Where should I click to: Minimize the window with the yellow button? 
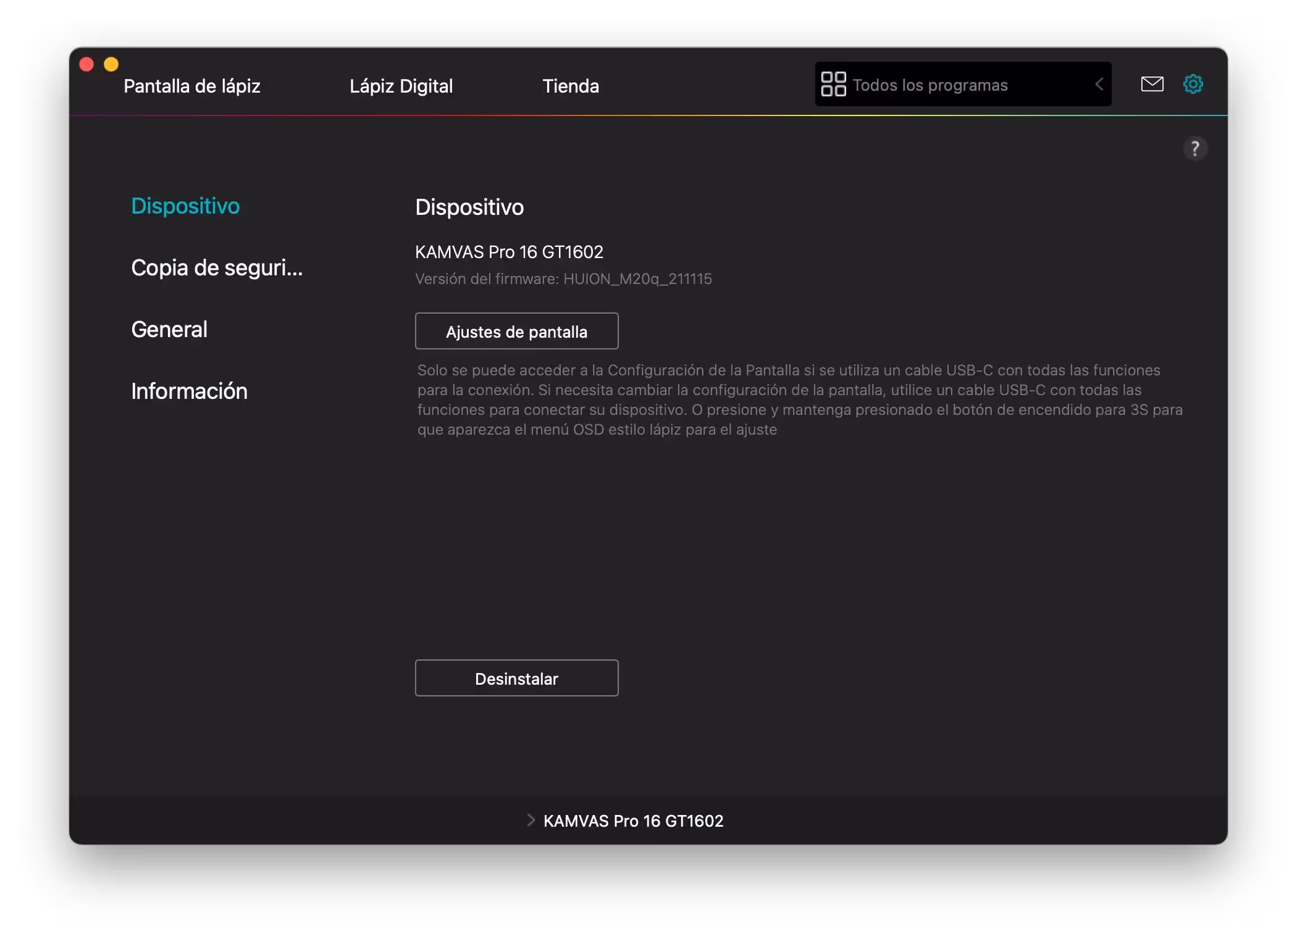111,64
